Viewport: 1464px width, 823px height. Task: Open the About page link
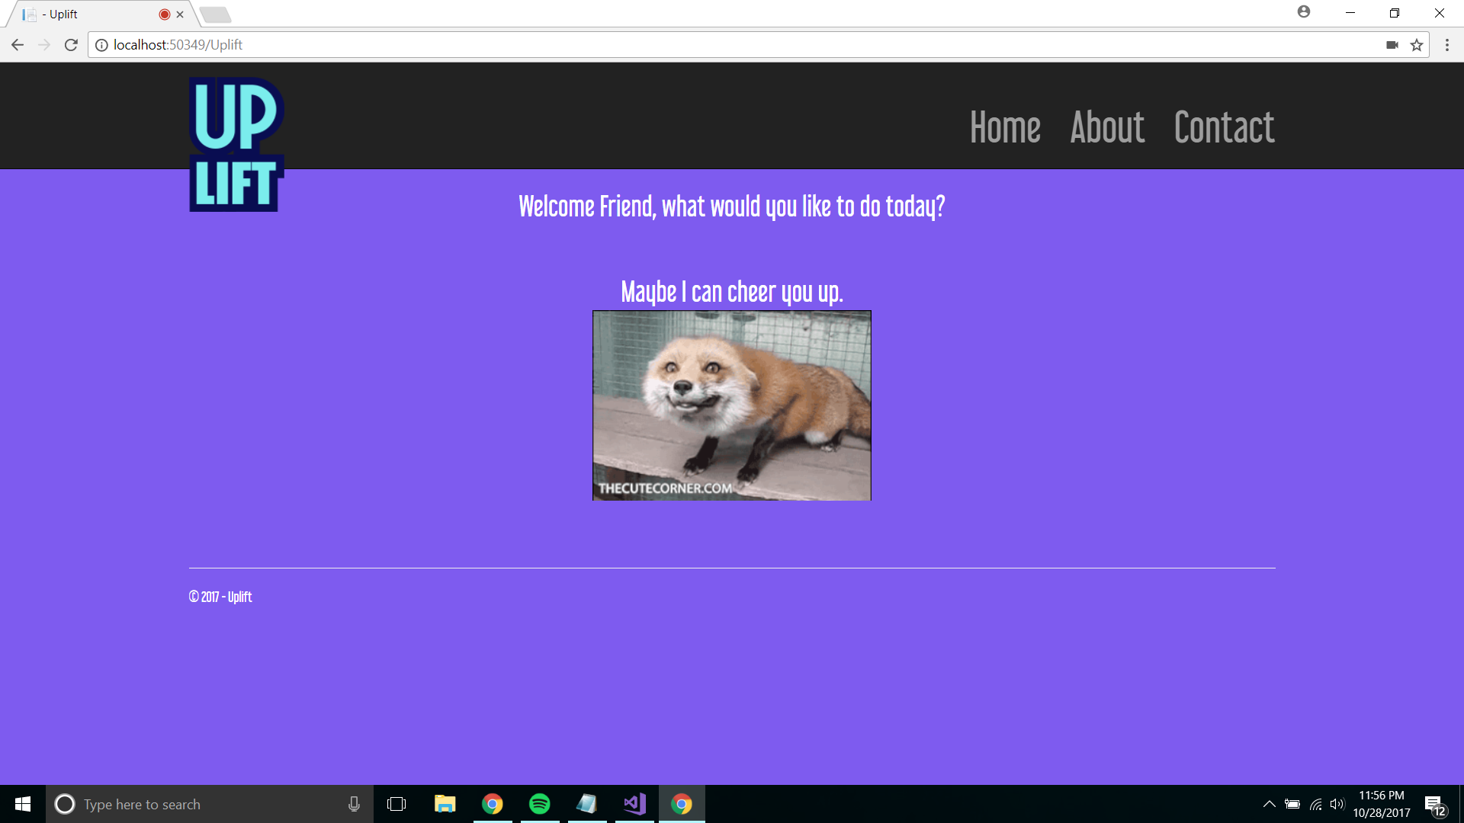pyautogui.click(x=1107, y=127)
